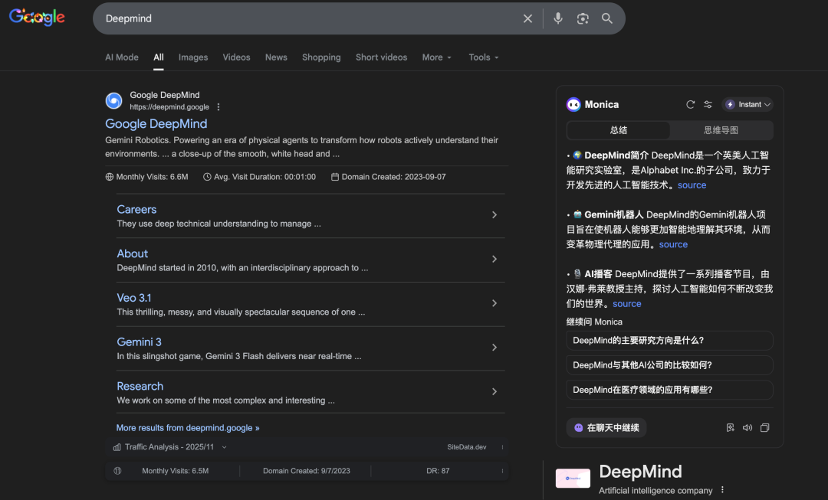Select the Images tab

pos(193,57)
